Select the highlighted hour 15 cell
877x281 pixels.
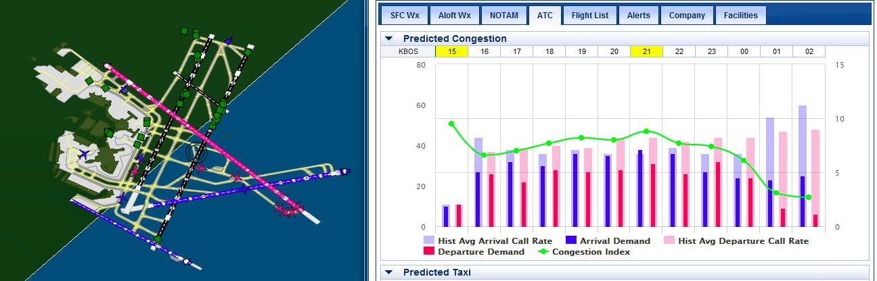[451, 51]
